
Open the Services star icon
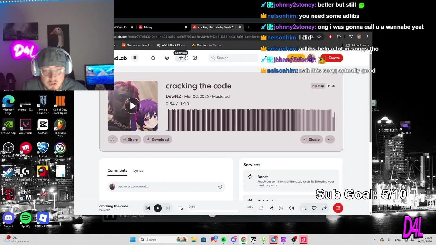tap(181, 58)
